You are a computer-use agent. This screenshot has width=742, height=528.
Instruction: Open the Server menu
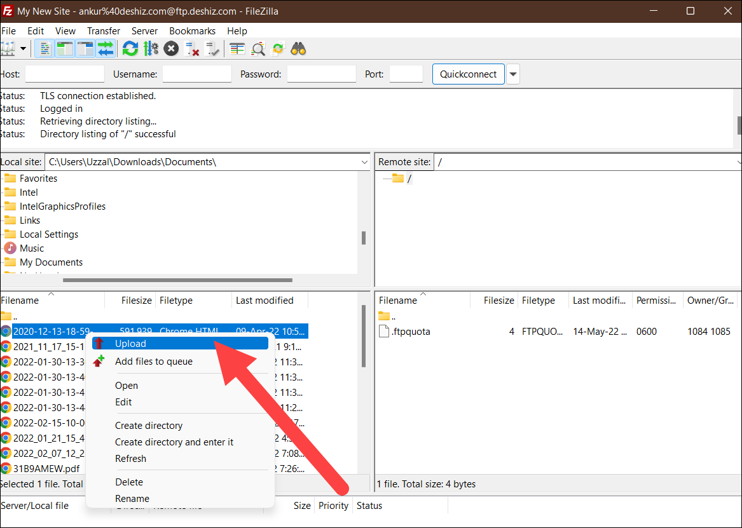coord(144,30)
